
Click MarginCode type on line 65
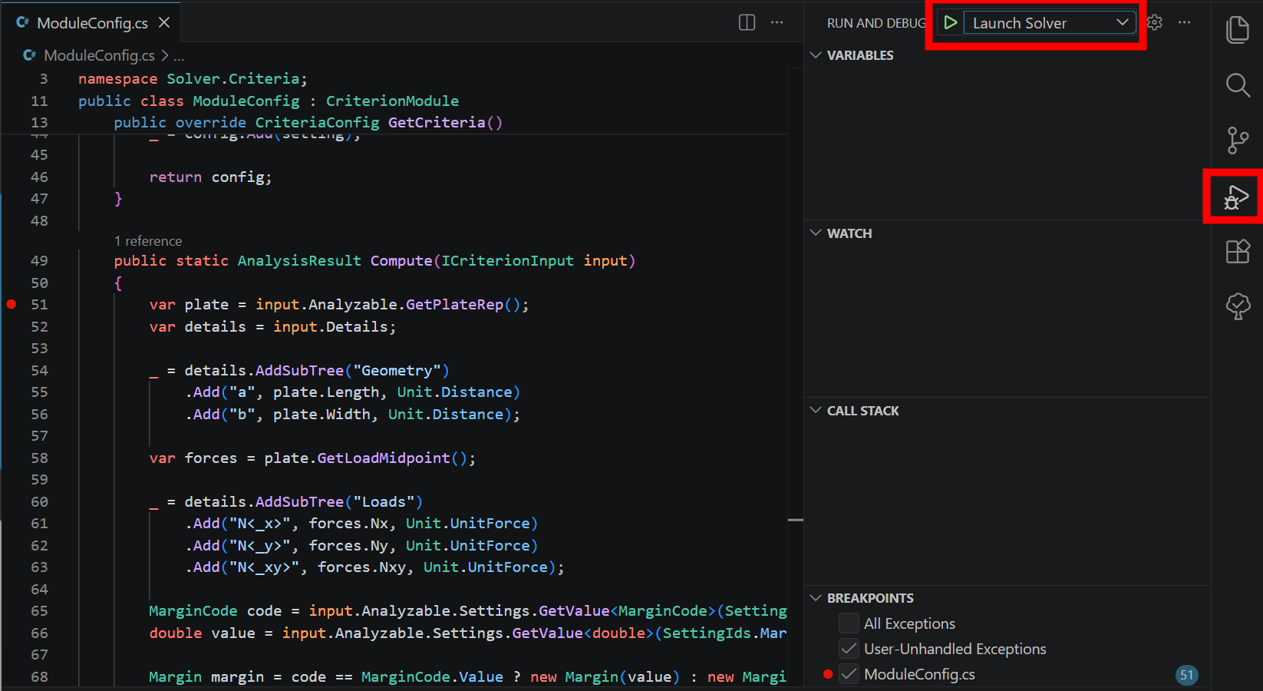click(x=193, y=610)
